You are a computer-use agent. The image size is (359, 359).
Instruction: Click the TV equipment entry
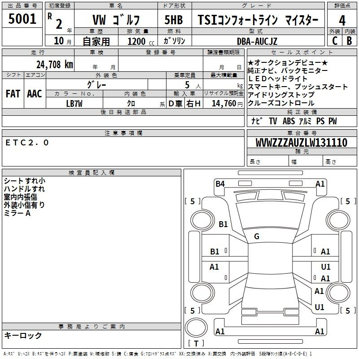[273, 121]
